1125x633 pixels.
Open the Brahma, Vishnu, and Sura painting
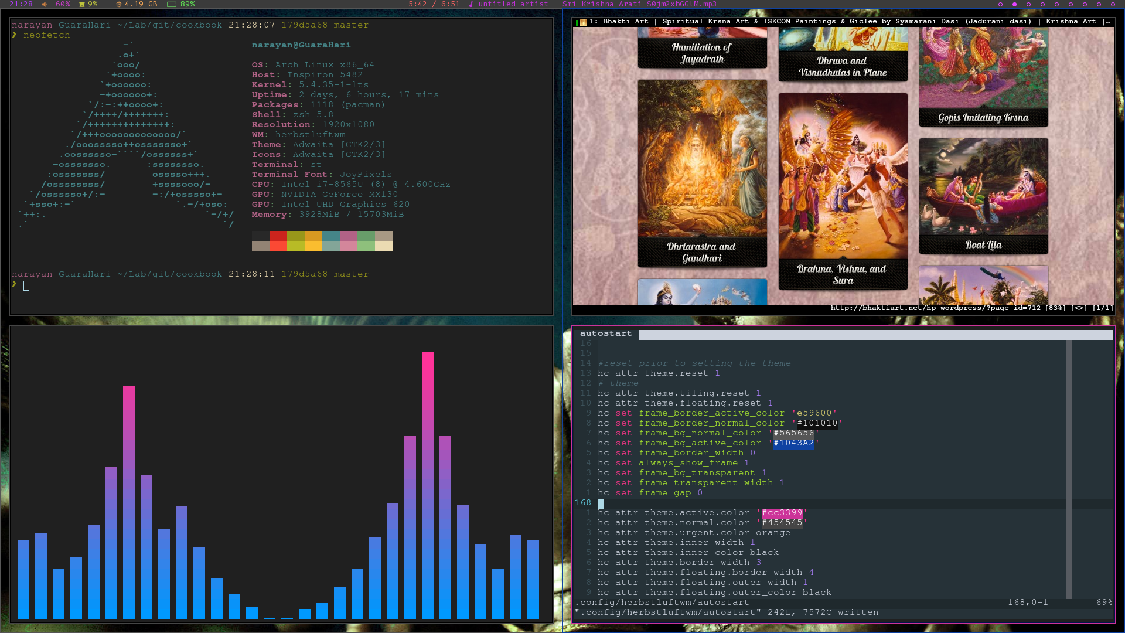[x=843, y=176]
